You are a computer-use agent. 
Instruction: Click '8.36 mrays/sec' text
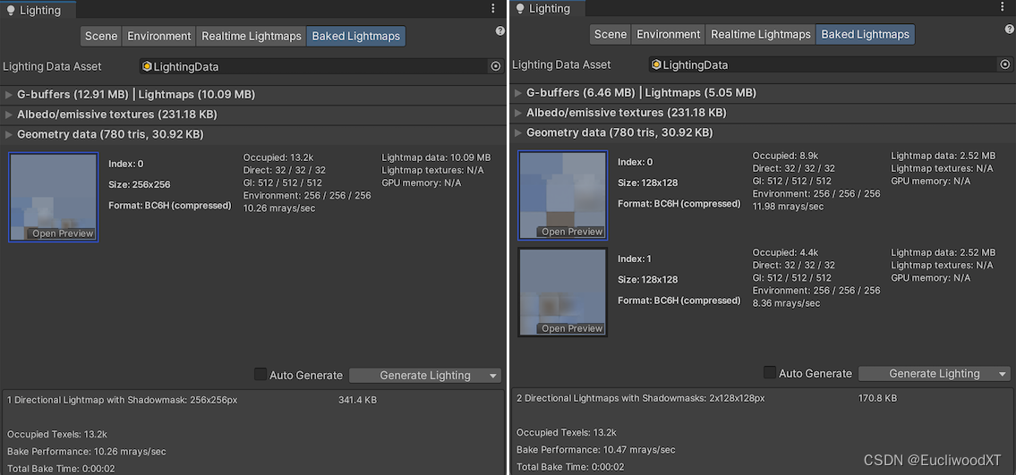pos(786,303)
